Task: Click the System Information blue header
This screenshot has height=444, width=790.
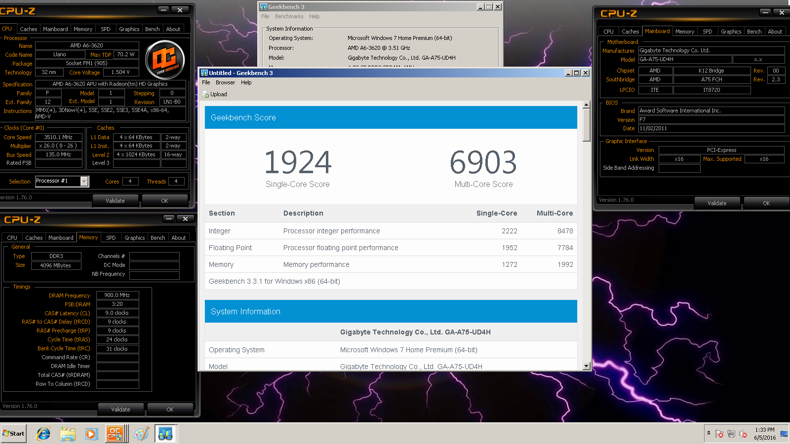Action: click(391, 311)
